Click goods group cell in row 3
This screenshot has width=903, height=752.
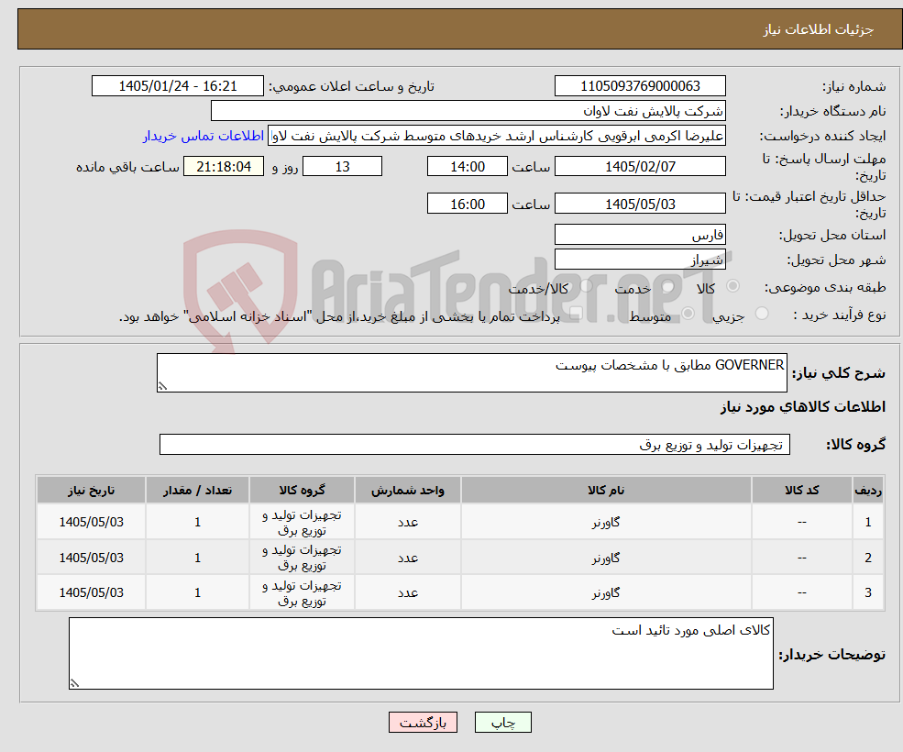pyautogui.click(x=302, y=592)
